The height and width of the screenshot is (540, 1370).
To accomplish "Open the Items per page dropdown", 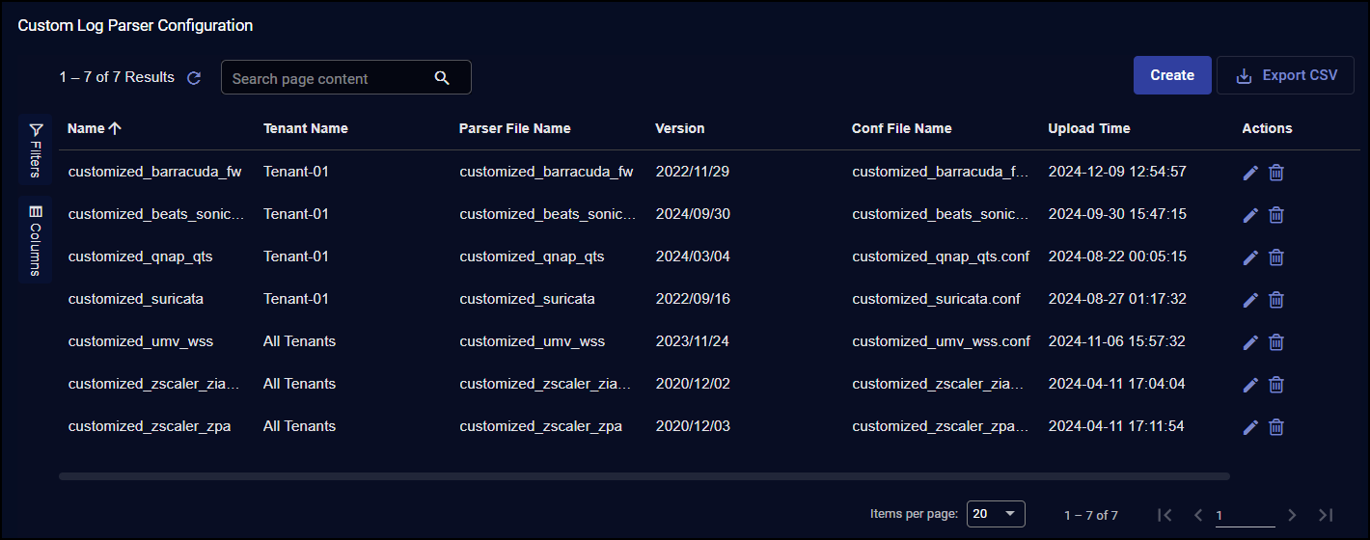I will [995, 514].
